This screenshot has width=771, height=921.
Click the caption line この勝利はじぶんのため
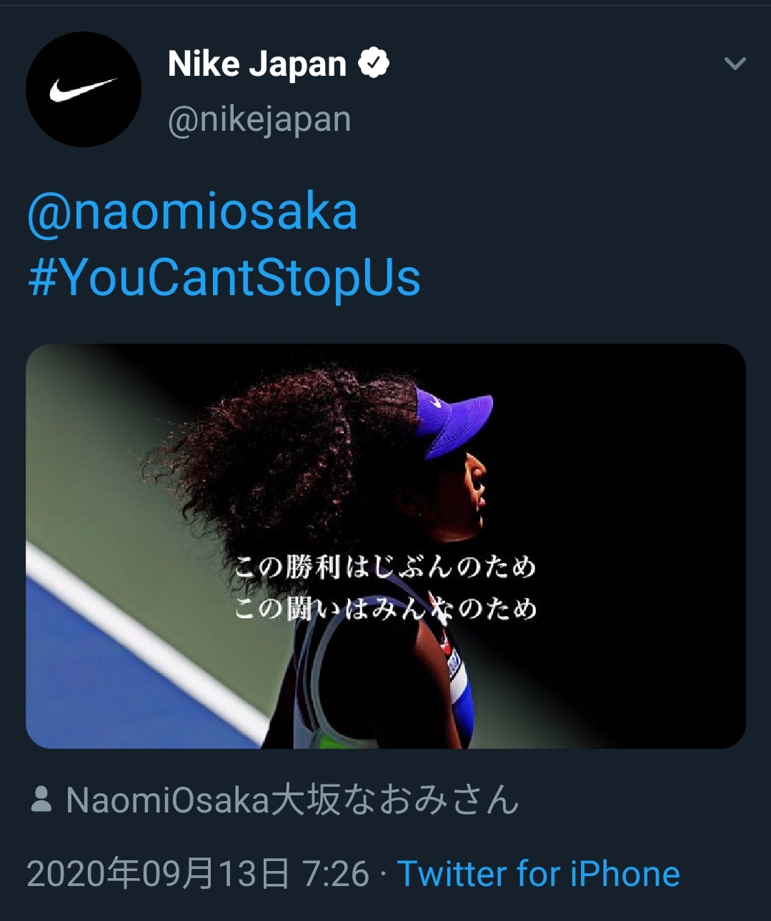[x=386, y=567]
